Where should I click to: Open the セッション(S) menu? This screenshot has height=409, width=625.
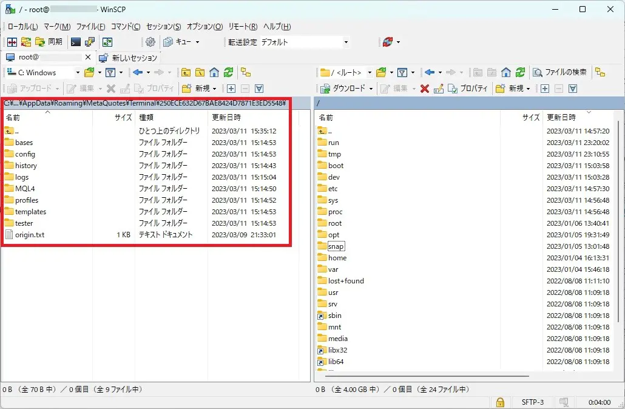click(x=163, y=27)
